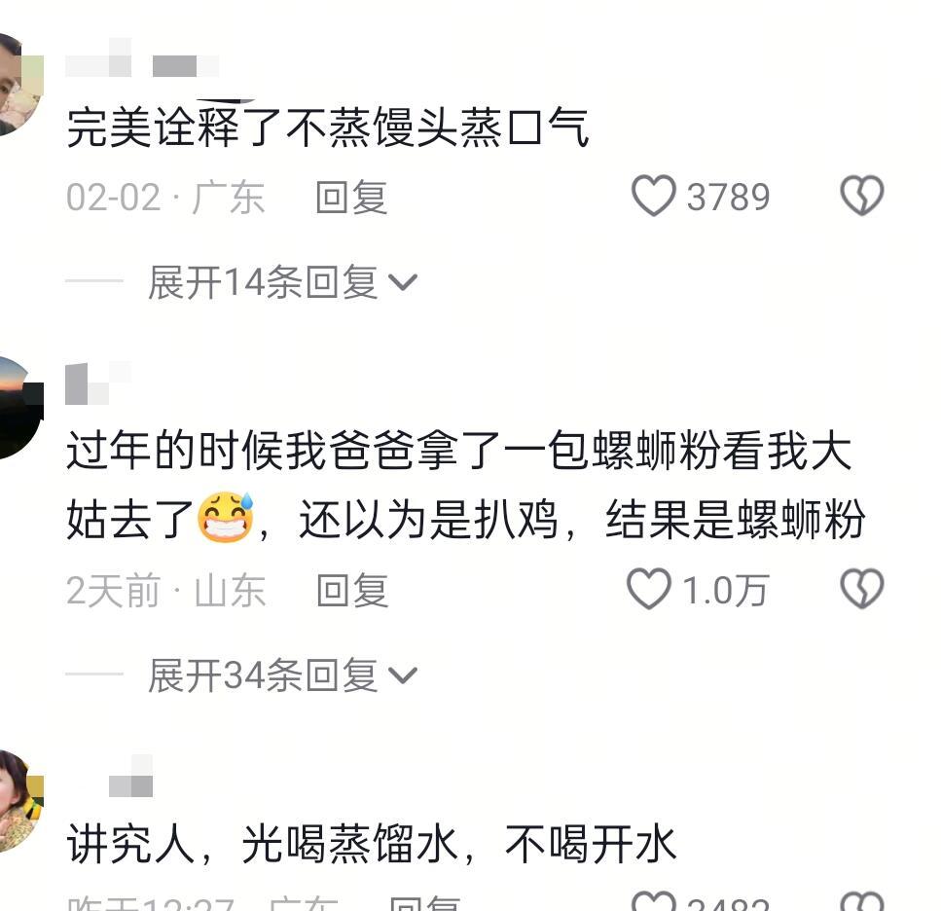
Task: Reply to the 螺蛳粉 comment from 山东
Action: pos(352,591)
